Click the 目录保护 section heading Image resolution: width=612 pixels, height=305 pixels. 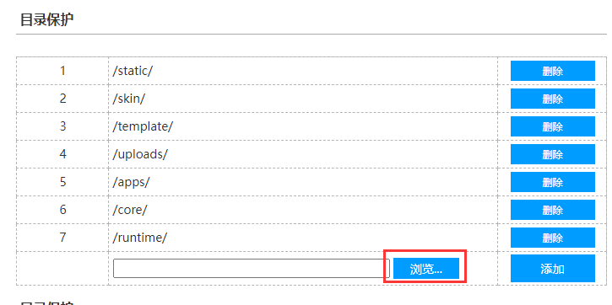pos(46,20)
